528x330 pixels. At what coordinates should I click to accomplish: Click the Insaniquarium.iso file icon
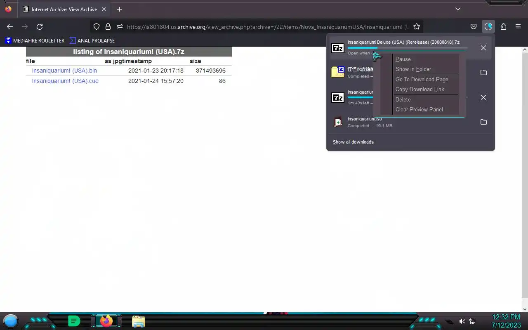pos(338,122)
